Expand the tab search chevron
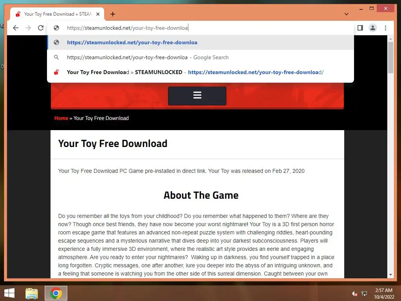The image size is (401, 301). pos(347,14)
